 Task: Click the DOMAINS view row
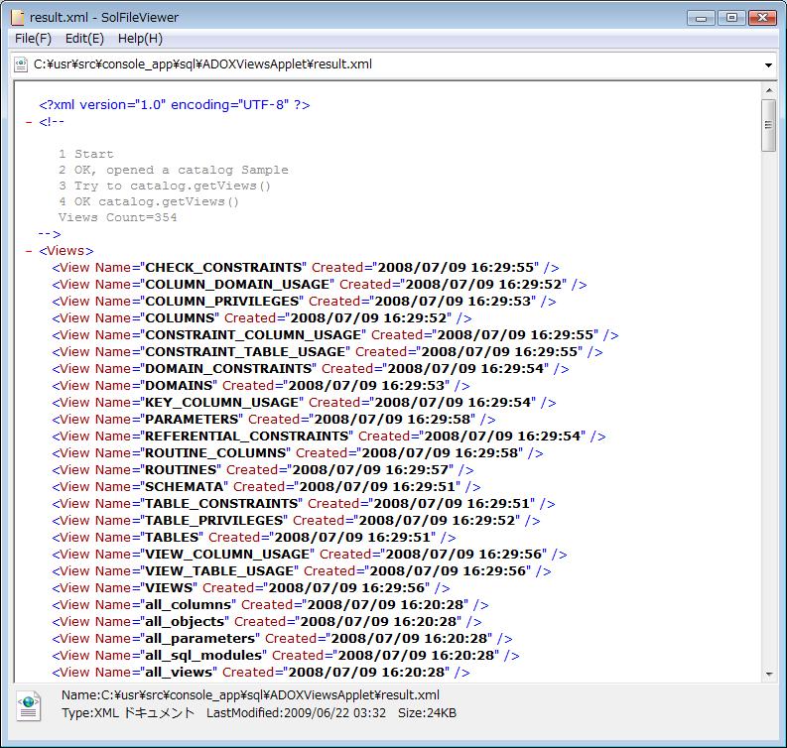pos(260,386)
